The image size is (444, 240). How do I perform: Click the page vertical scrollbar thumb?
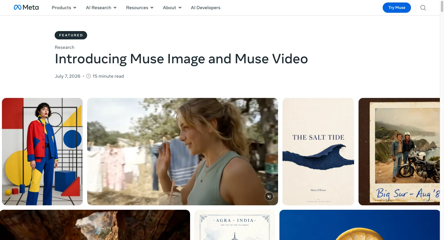(x=442, y=6)
